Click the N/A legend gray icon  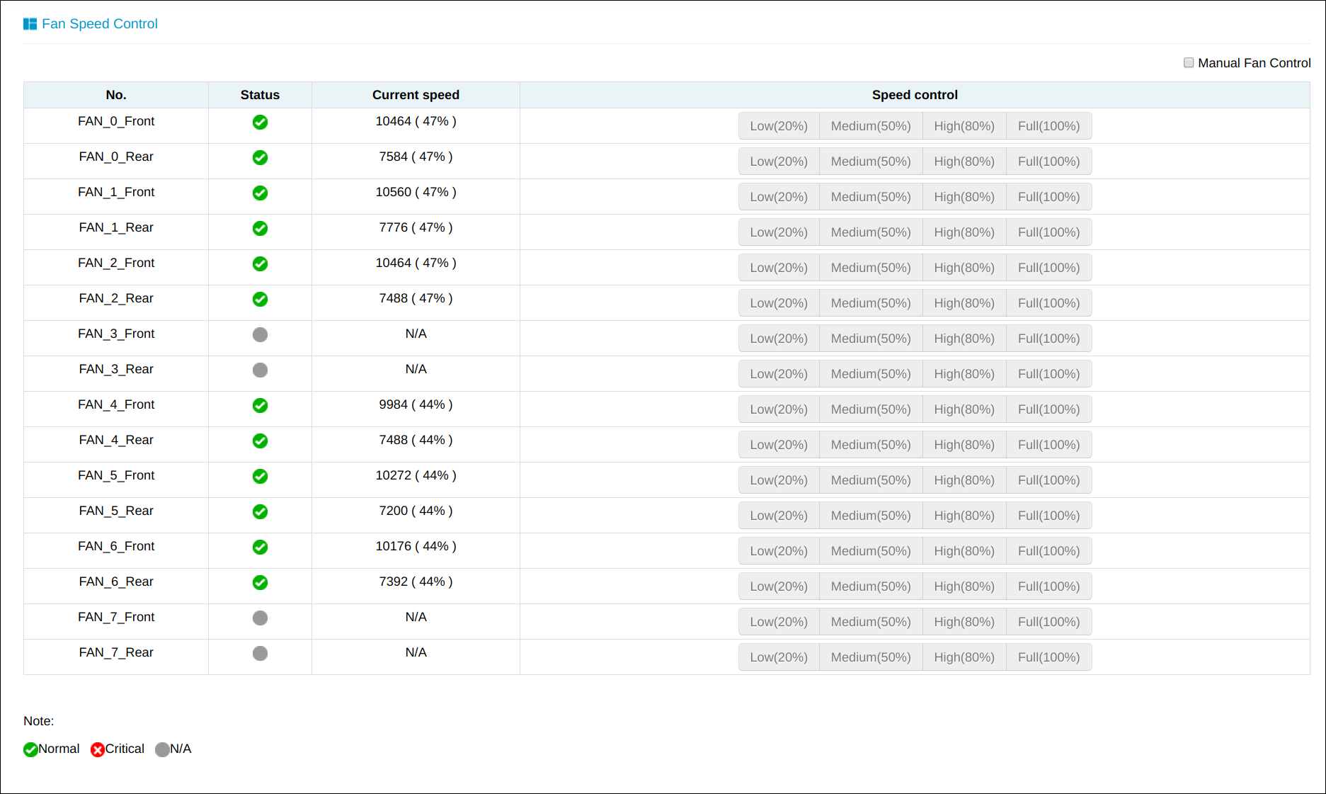tap(162, 749)
